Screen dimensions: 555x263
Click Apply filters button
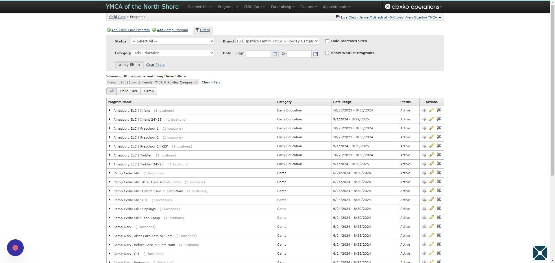pyautogui.click(x=129, y=65)
